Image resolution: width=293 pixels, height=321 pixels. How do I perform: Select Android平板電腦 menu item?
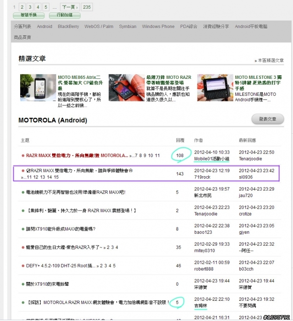point(251,27)
